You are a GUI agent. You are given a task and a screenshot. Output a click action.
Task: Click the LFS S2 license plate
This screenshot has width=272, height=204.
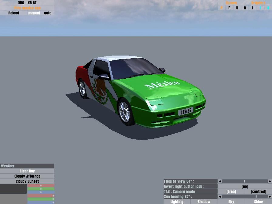(x=186, y=111)
